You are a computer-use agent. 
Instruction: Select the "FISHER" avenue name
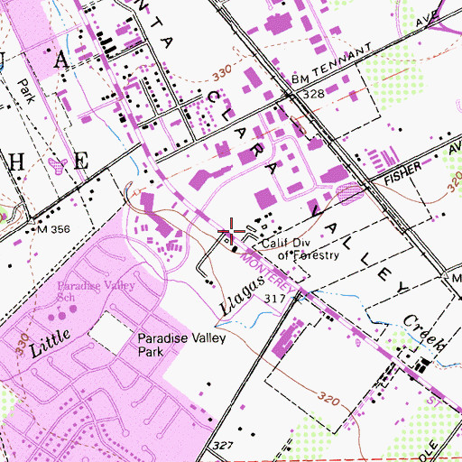click(x=403, y=173)
